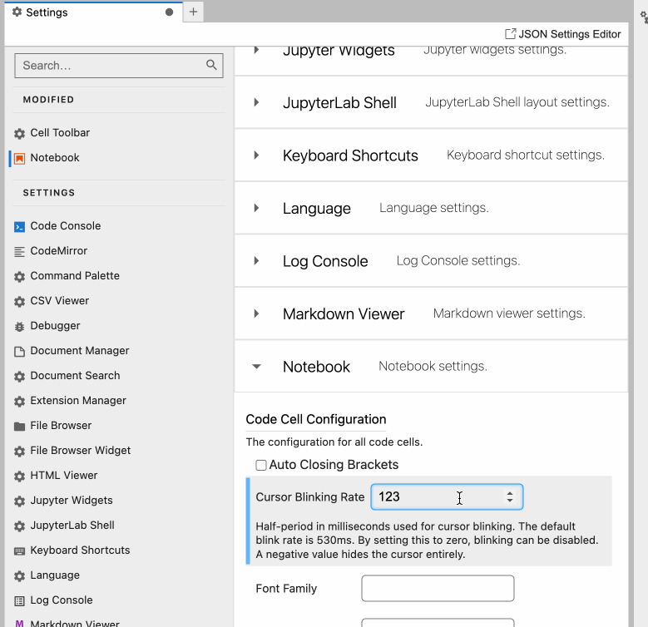Open Log Console settings in sidebar
Screen dimensions: 648x627
point(62,600)
